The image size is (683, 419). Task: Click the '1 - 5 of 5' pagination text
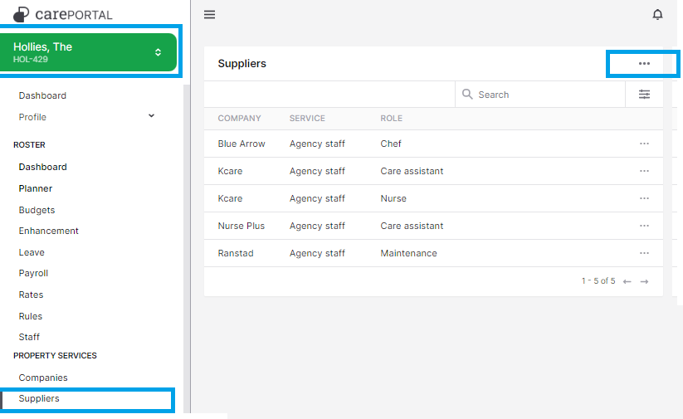pyautogui.click(x=598, y=281)
